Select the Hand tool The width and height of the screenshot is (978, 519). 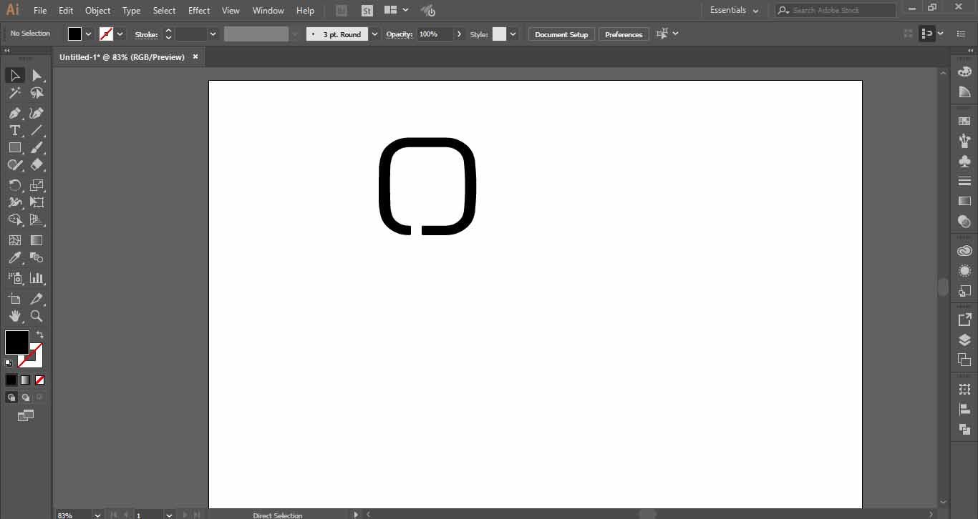(x=15, y=316)
